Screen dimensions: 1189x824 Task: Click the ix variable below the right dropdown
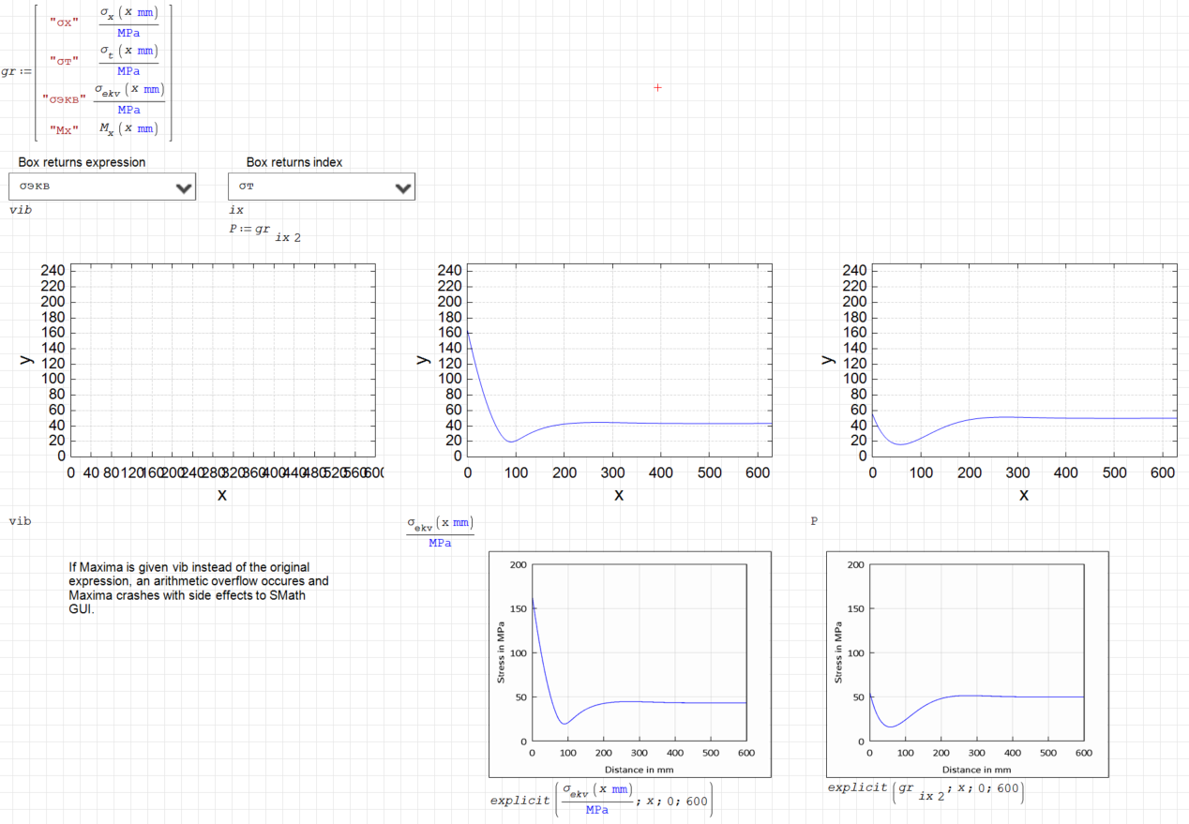tap(236, 210)
